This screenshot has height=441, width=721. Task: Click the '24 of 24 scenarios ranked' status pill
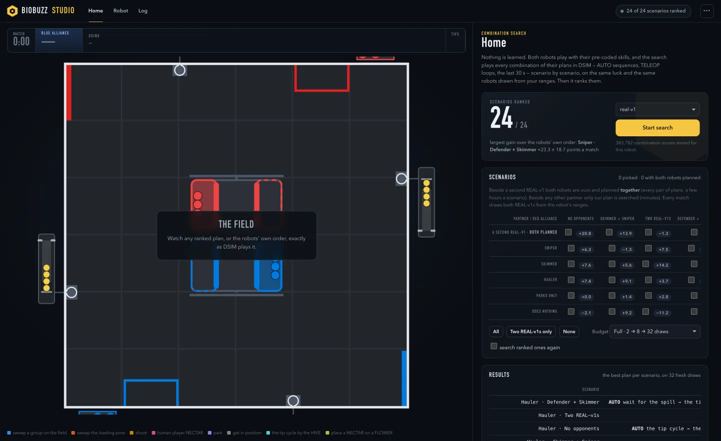coord(653,11)
